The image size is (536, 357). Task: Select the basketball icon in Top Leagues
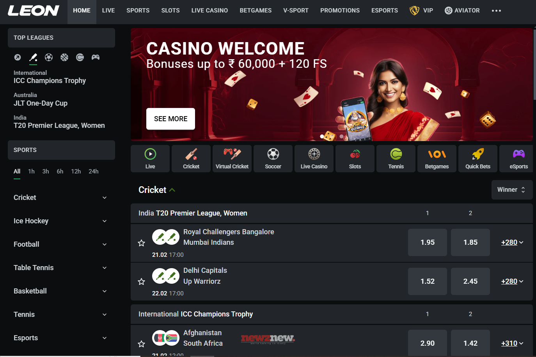64,57
